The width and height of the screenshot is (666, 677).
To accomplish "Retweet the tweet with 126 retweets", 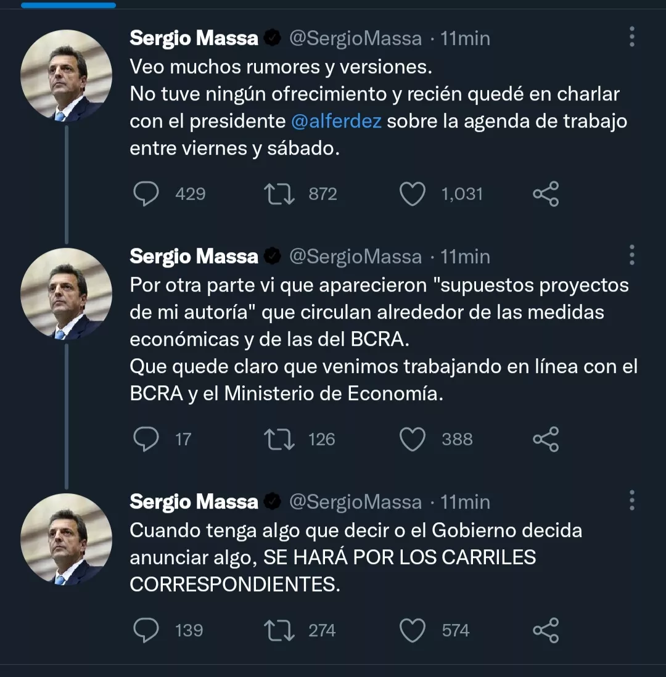I will click(x=279, y=439).
